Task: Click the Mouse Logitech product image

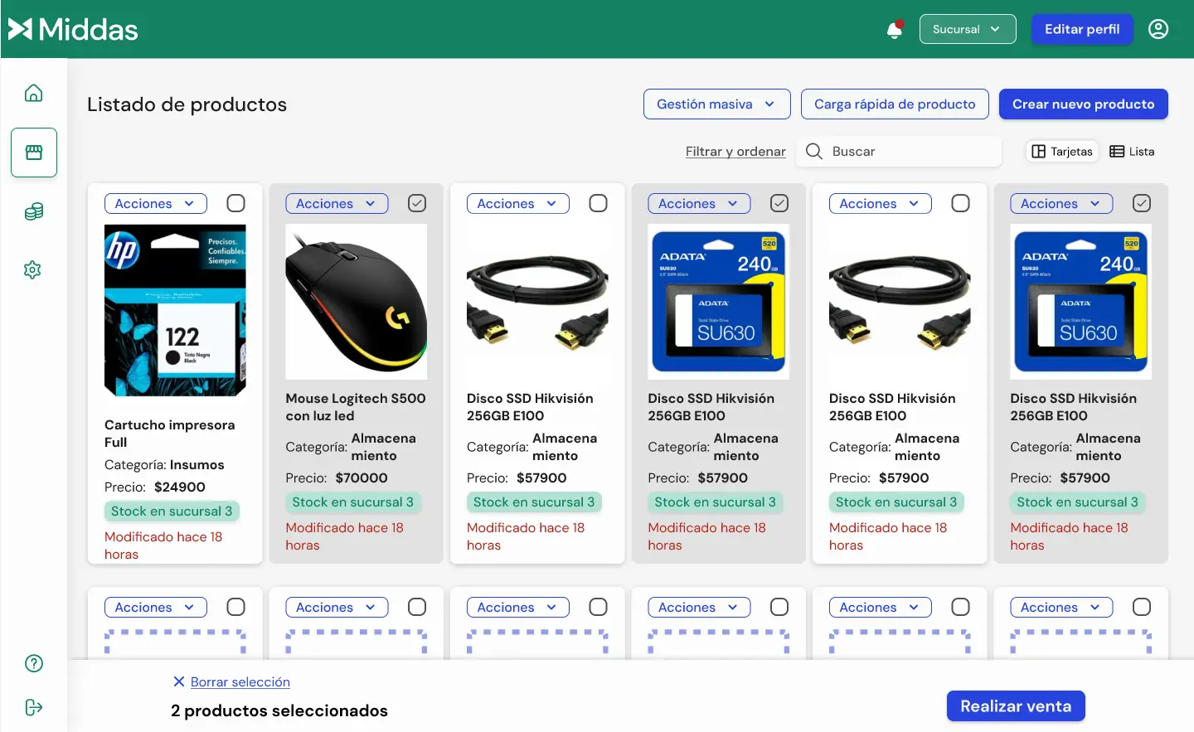Action: 356,302
